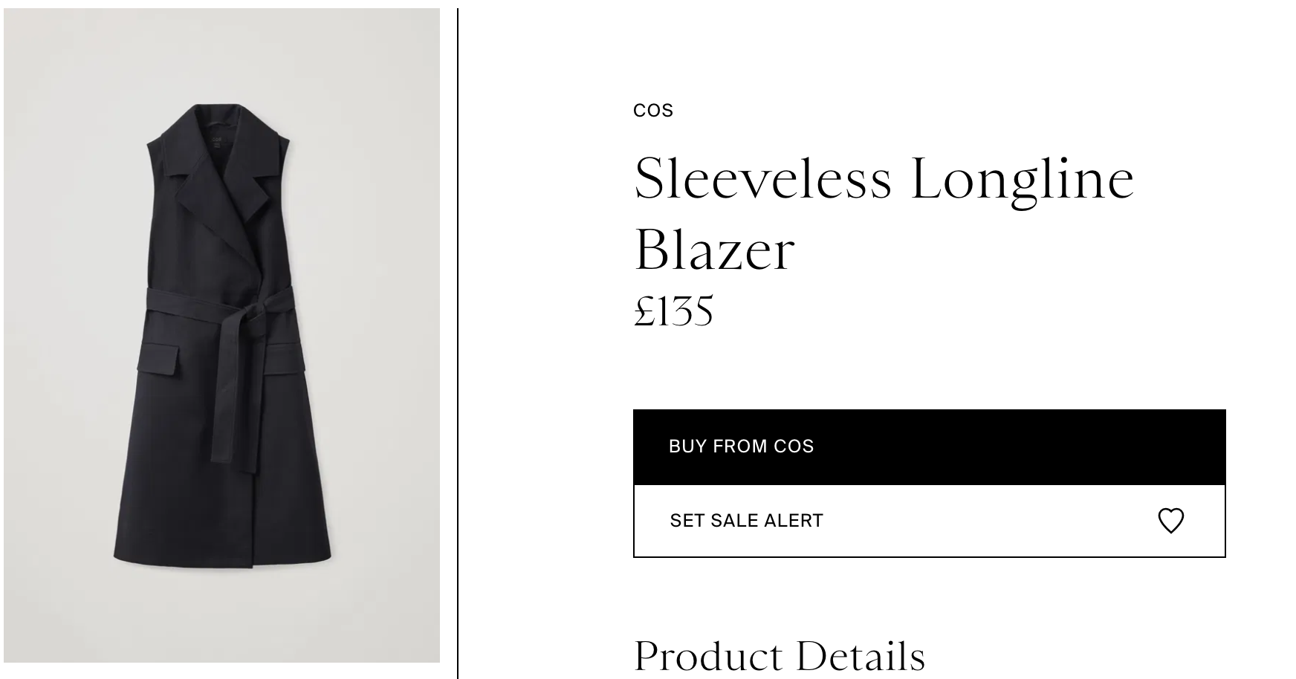1296x679 pixels.
Task: Click the SET SALE ALERT text
Action: coord(746,521)
